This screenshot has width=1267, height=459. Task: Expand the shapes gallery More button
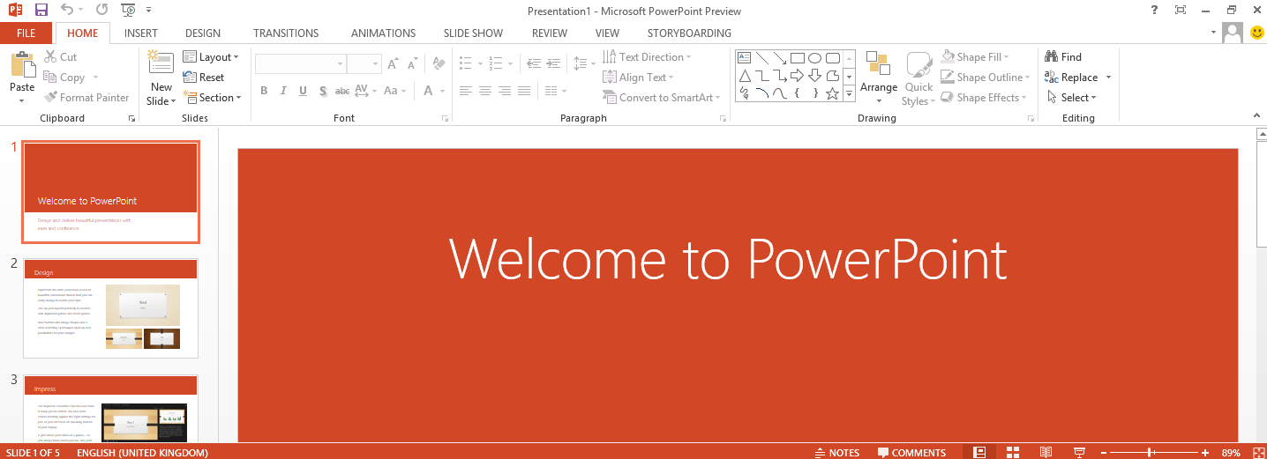click(849, 93)
